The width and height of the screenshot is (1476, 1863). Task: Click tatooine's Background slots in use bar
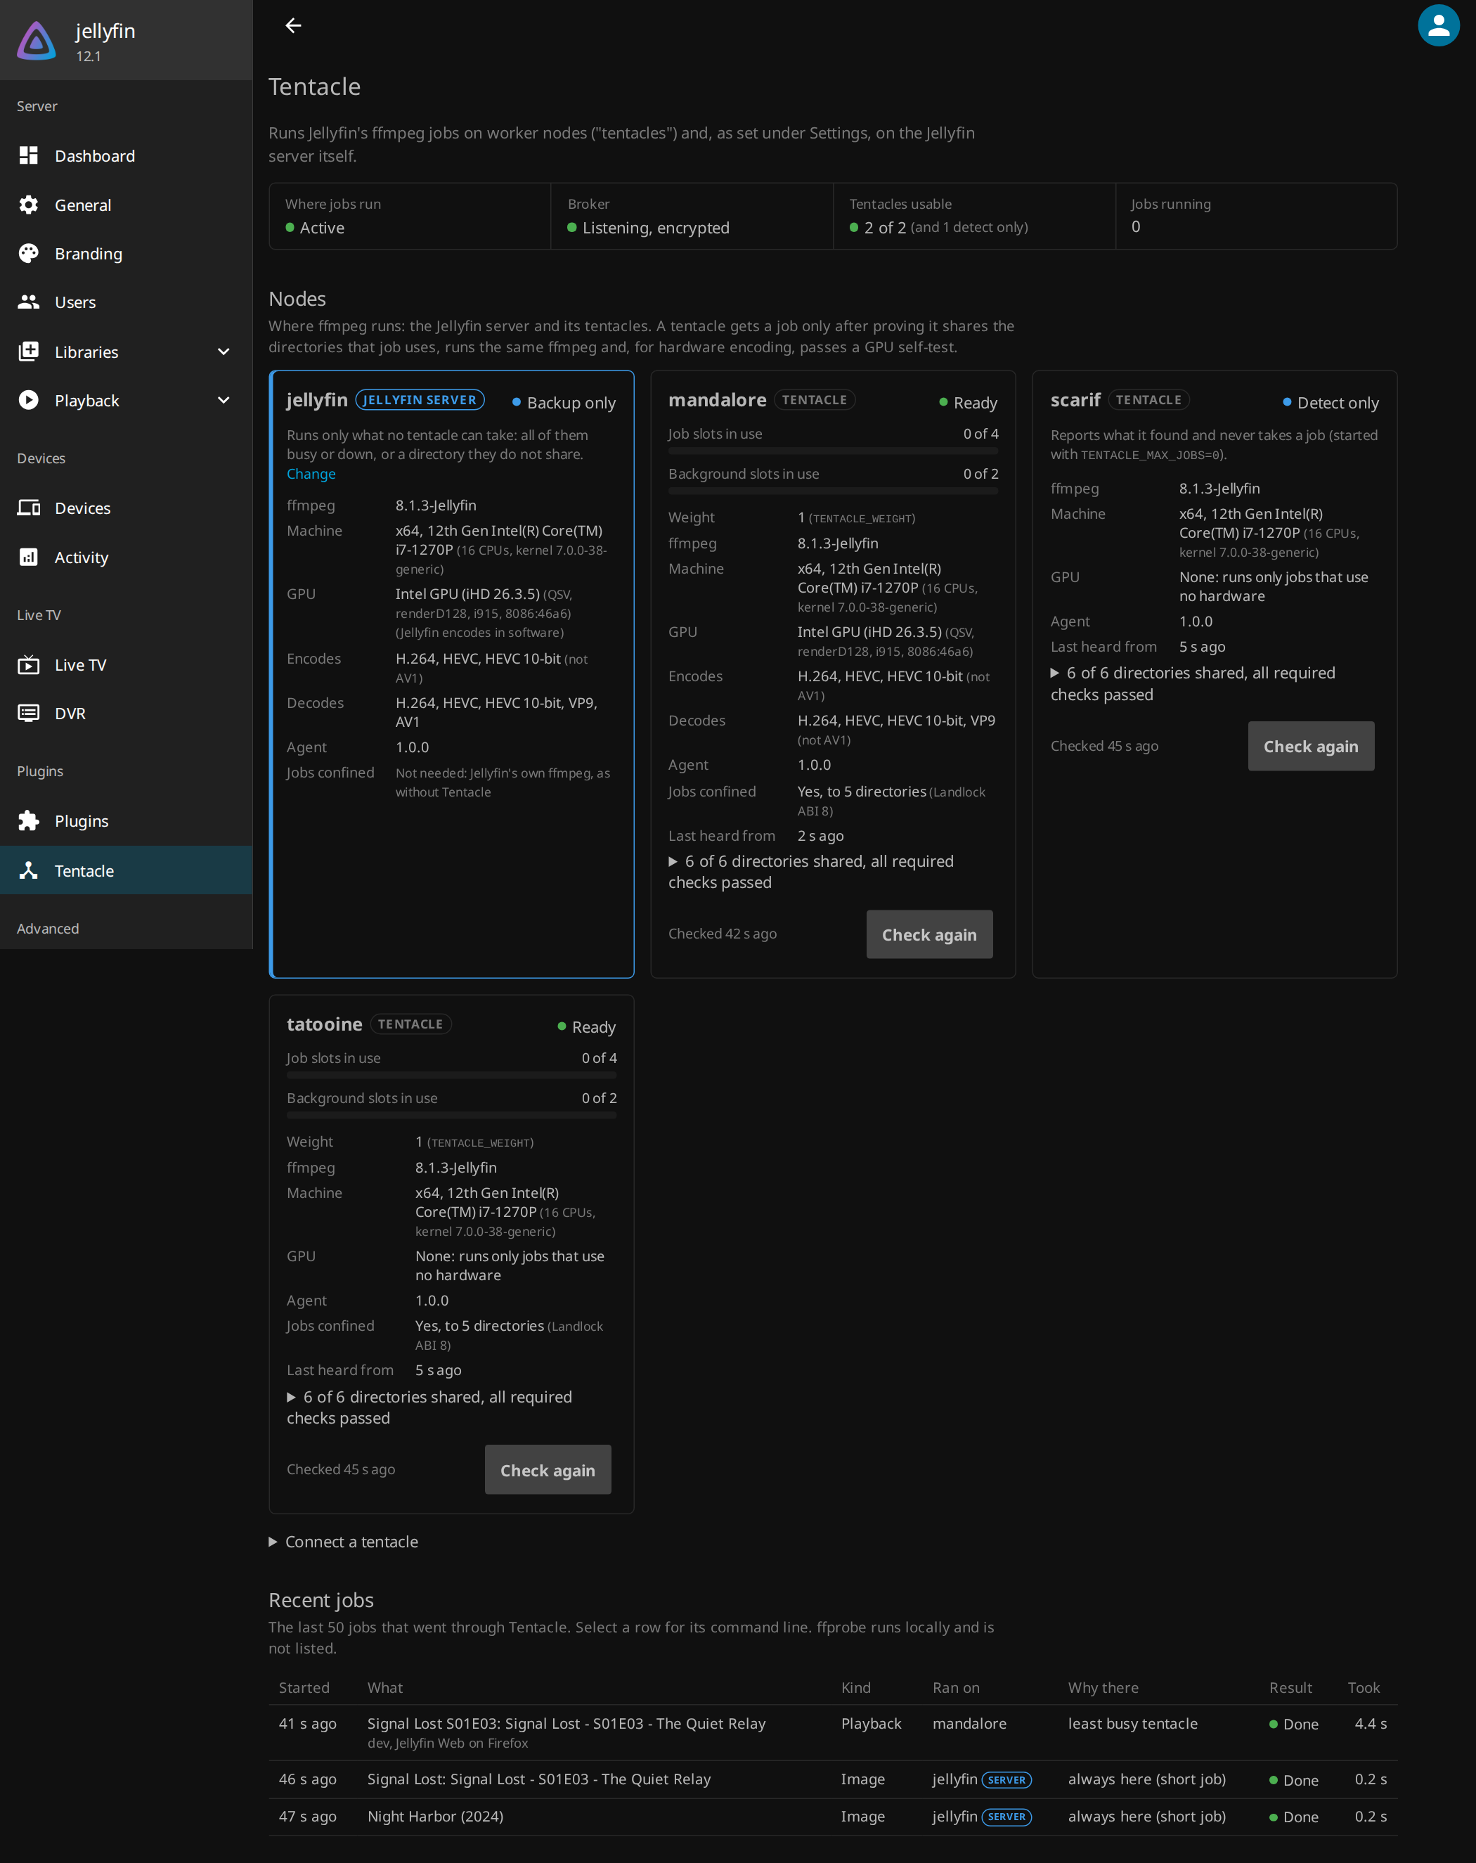[x=452, y=1115]
